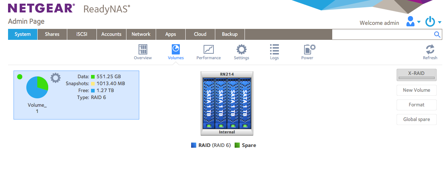Click the "551.25 GB" data value
The width and height of the screenshot is (447, 174).
[109, 77]
